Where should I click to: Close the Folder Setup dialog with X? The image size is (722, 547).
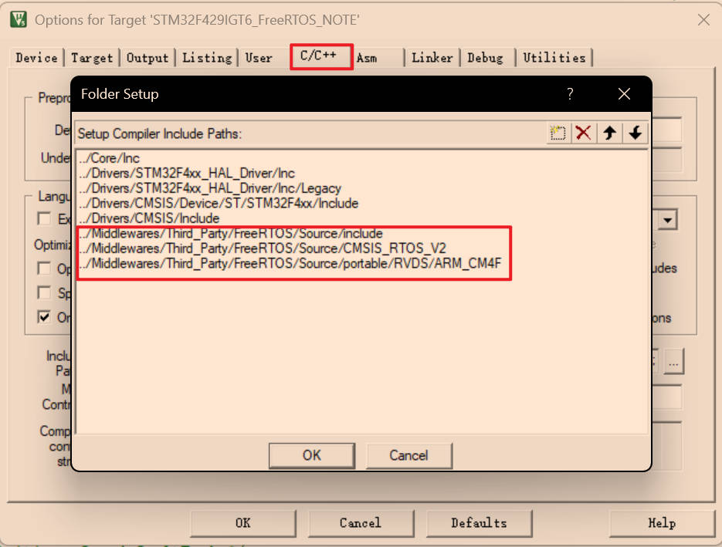(x=624, y=94)
